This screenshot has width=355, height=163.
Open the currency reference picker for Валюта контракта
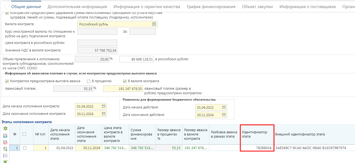(x=154, y=24)
